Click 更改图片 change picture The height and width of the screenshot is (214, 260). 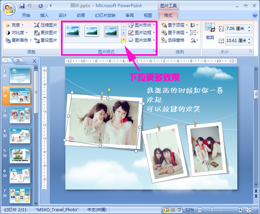click(46, 32)
